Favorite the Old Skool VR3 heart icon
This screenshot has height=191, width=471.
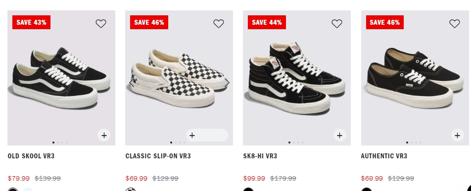pos(101,23)
